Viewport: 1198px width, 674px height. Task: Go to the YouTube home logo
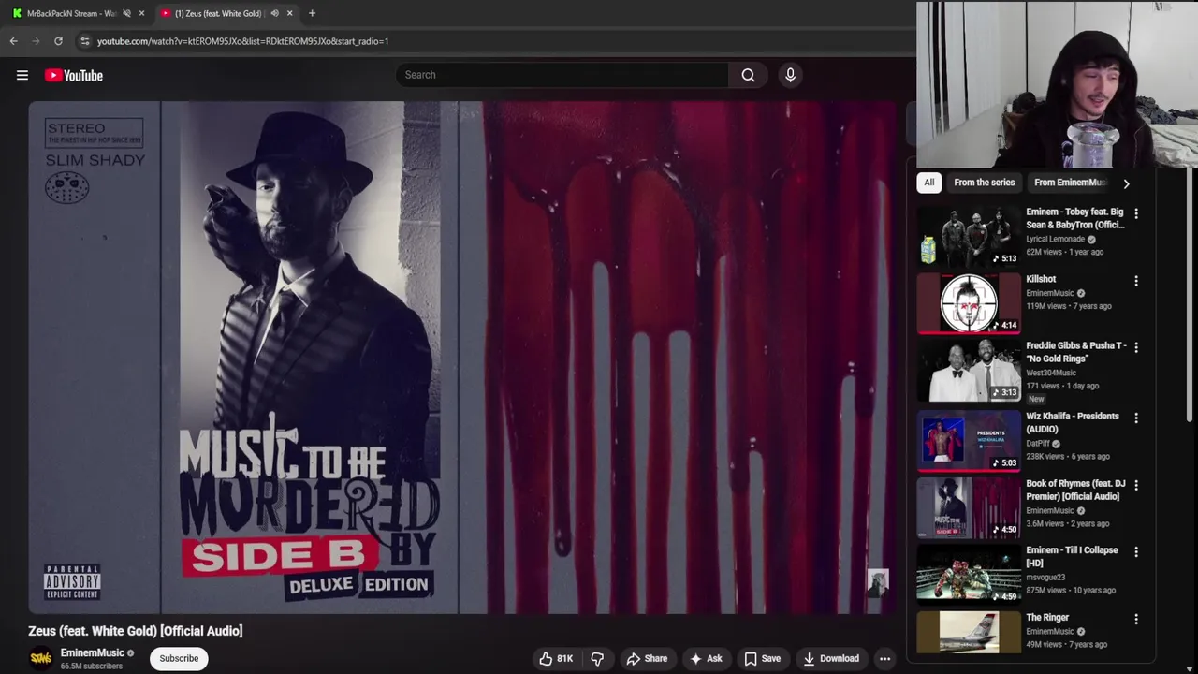[74, 75]
